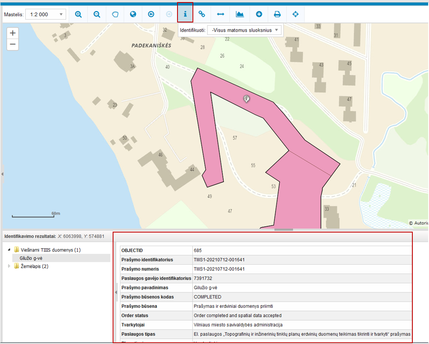Select Gilužio g-vė result item
The height and width of the screenshot is (344, 429).
click(x=31, y=258)
